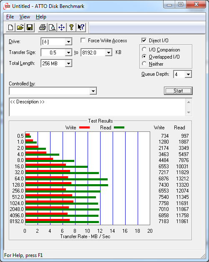209x262 pixels.
Task: Print results using the printer icon
Action: pos(43,27)
